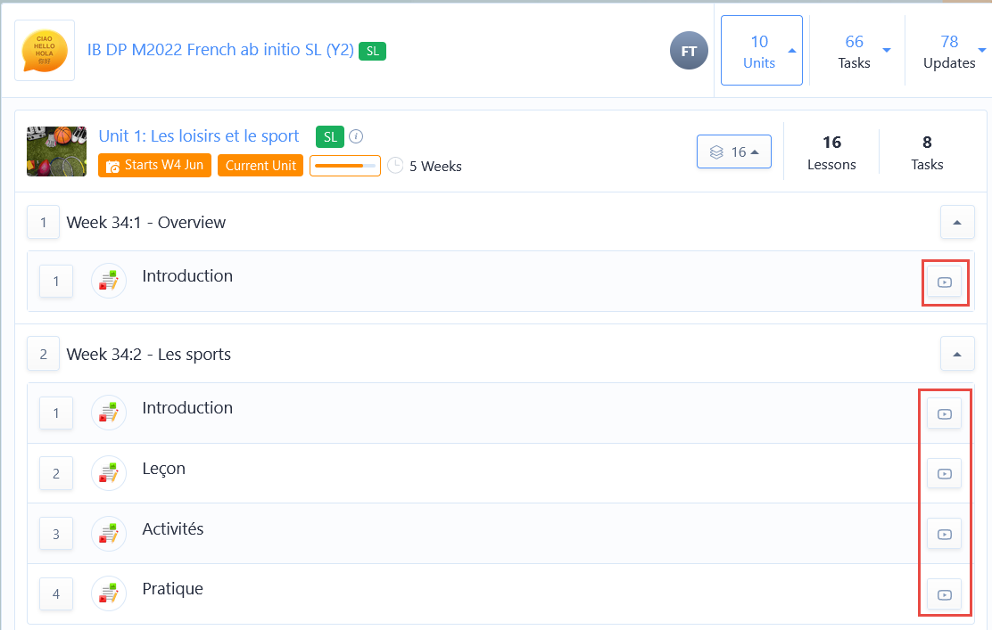Viewport: 992px width, 630px height.
Task: Click the 8 Tasks counter
Action: [x=927, y=152]
